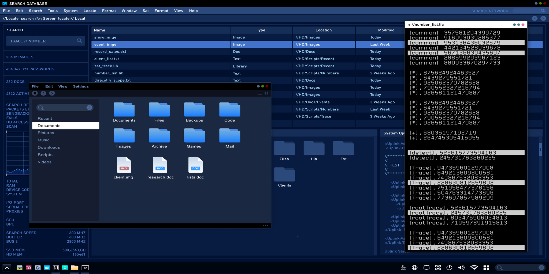The height and width of the screenshot is (274, 549).
Task: Select the lists.doc file
Action: 195,168
